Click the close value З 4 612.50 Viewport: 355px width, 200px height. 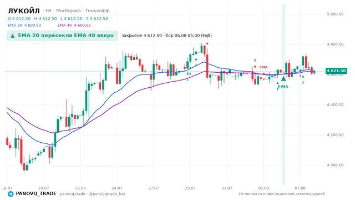point(97,18)
